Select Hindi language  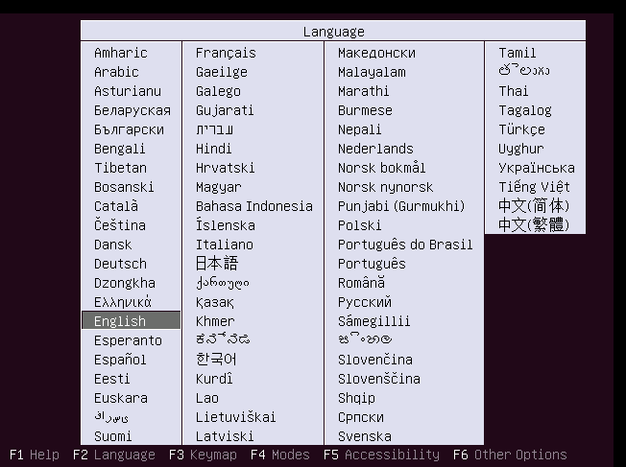click(213, 149)
